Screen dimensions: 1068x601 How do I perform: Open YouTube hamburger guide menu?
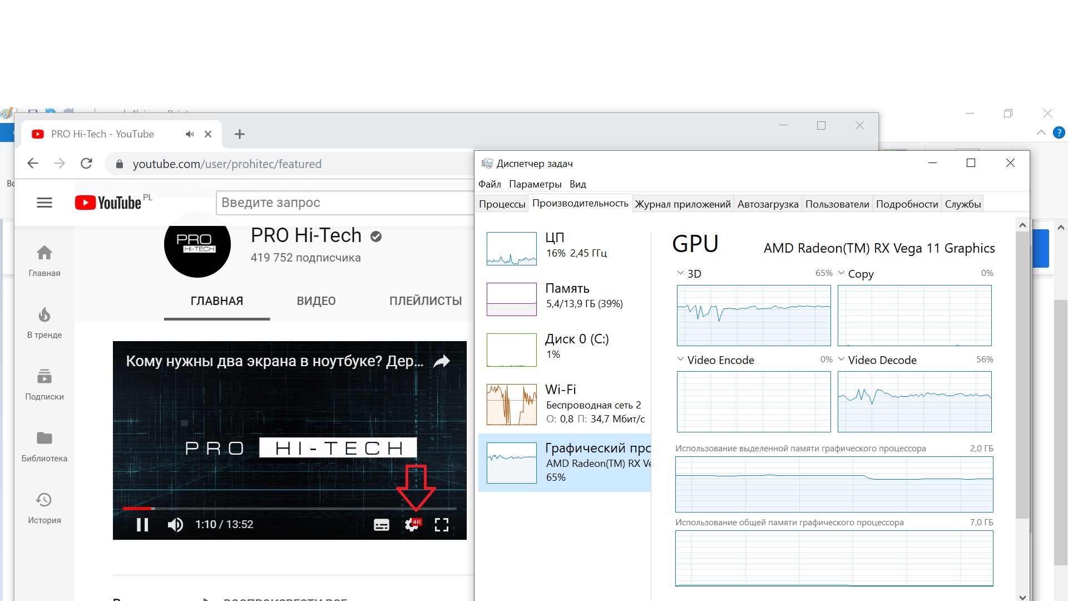pos(44,203)
